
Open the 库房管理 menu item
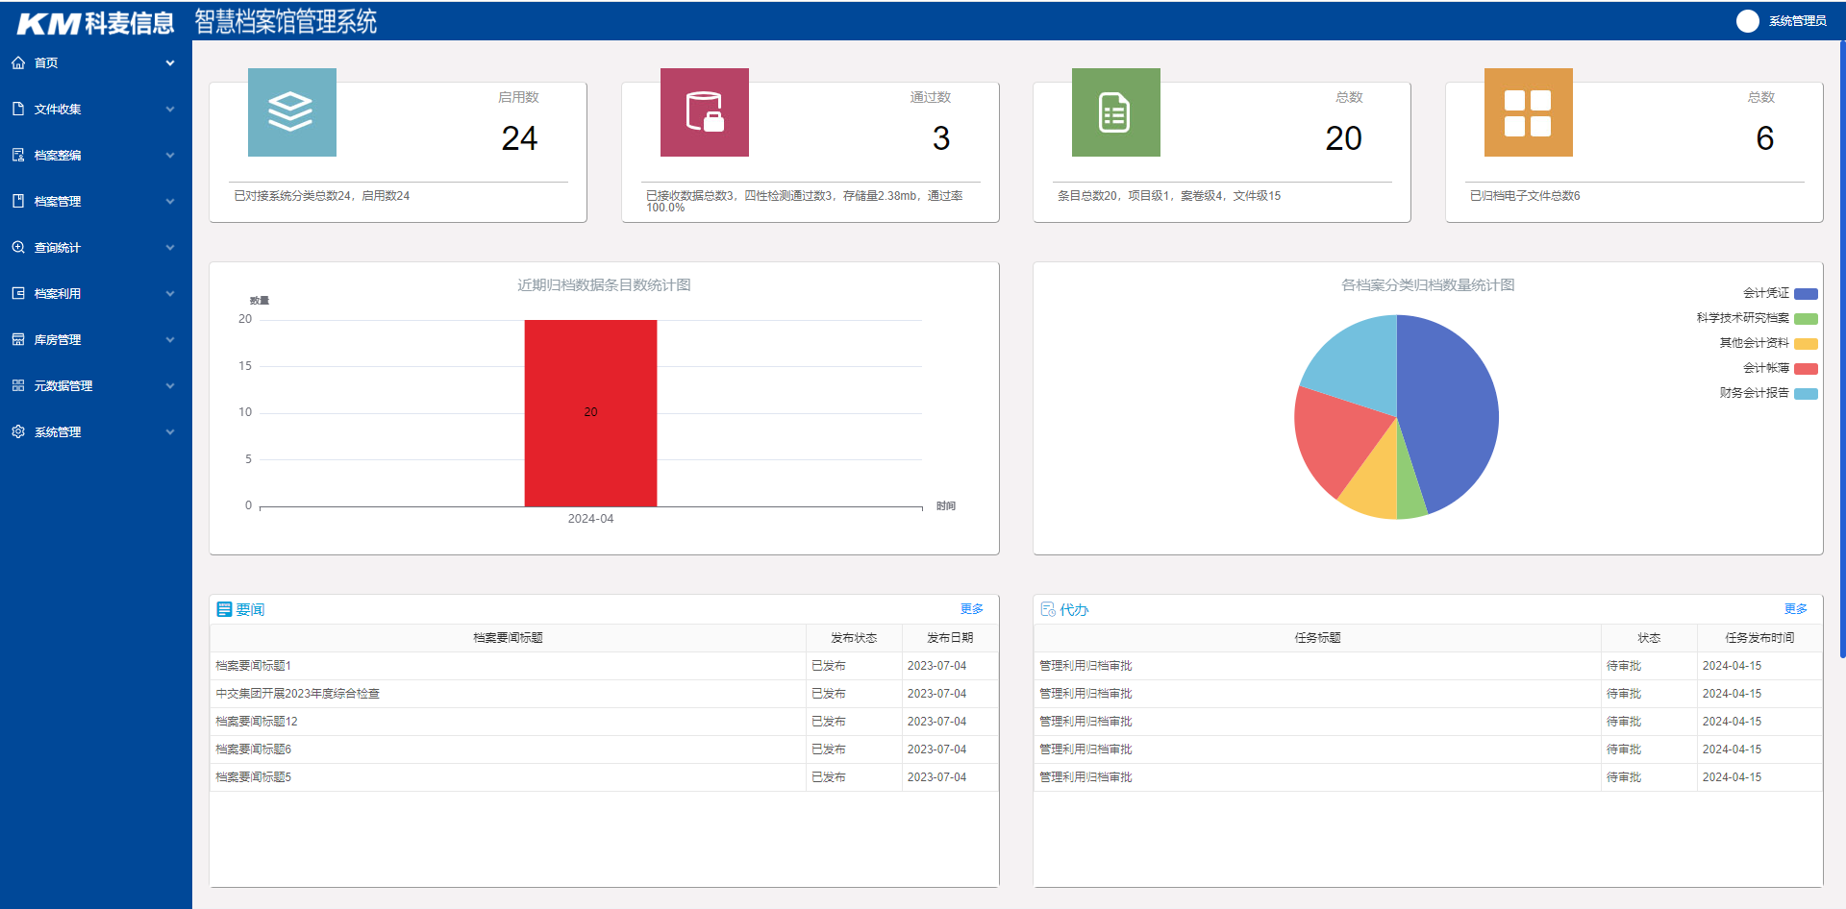pos(96,339)
